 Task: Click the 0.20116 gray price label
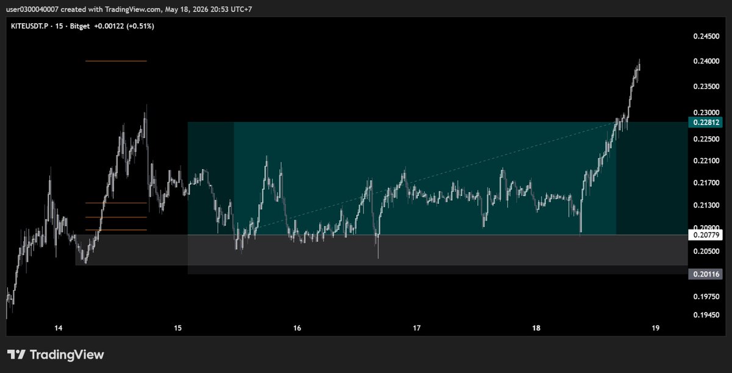[x=706, y=275]
